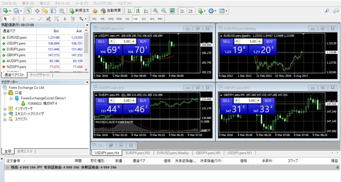
Task: Click the Market Watch list vertical scrollbar
Action: [x=87, y=50]
